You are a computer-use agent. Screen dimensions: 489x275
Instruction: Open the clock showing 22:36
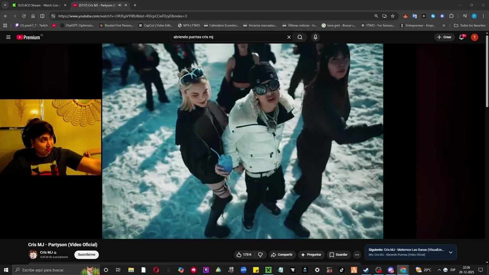[x=466, y=270]
